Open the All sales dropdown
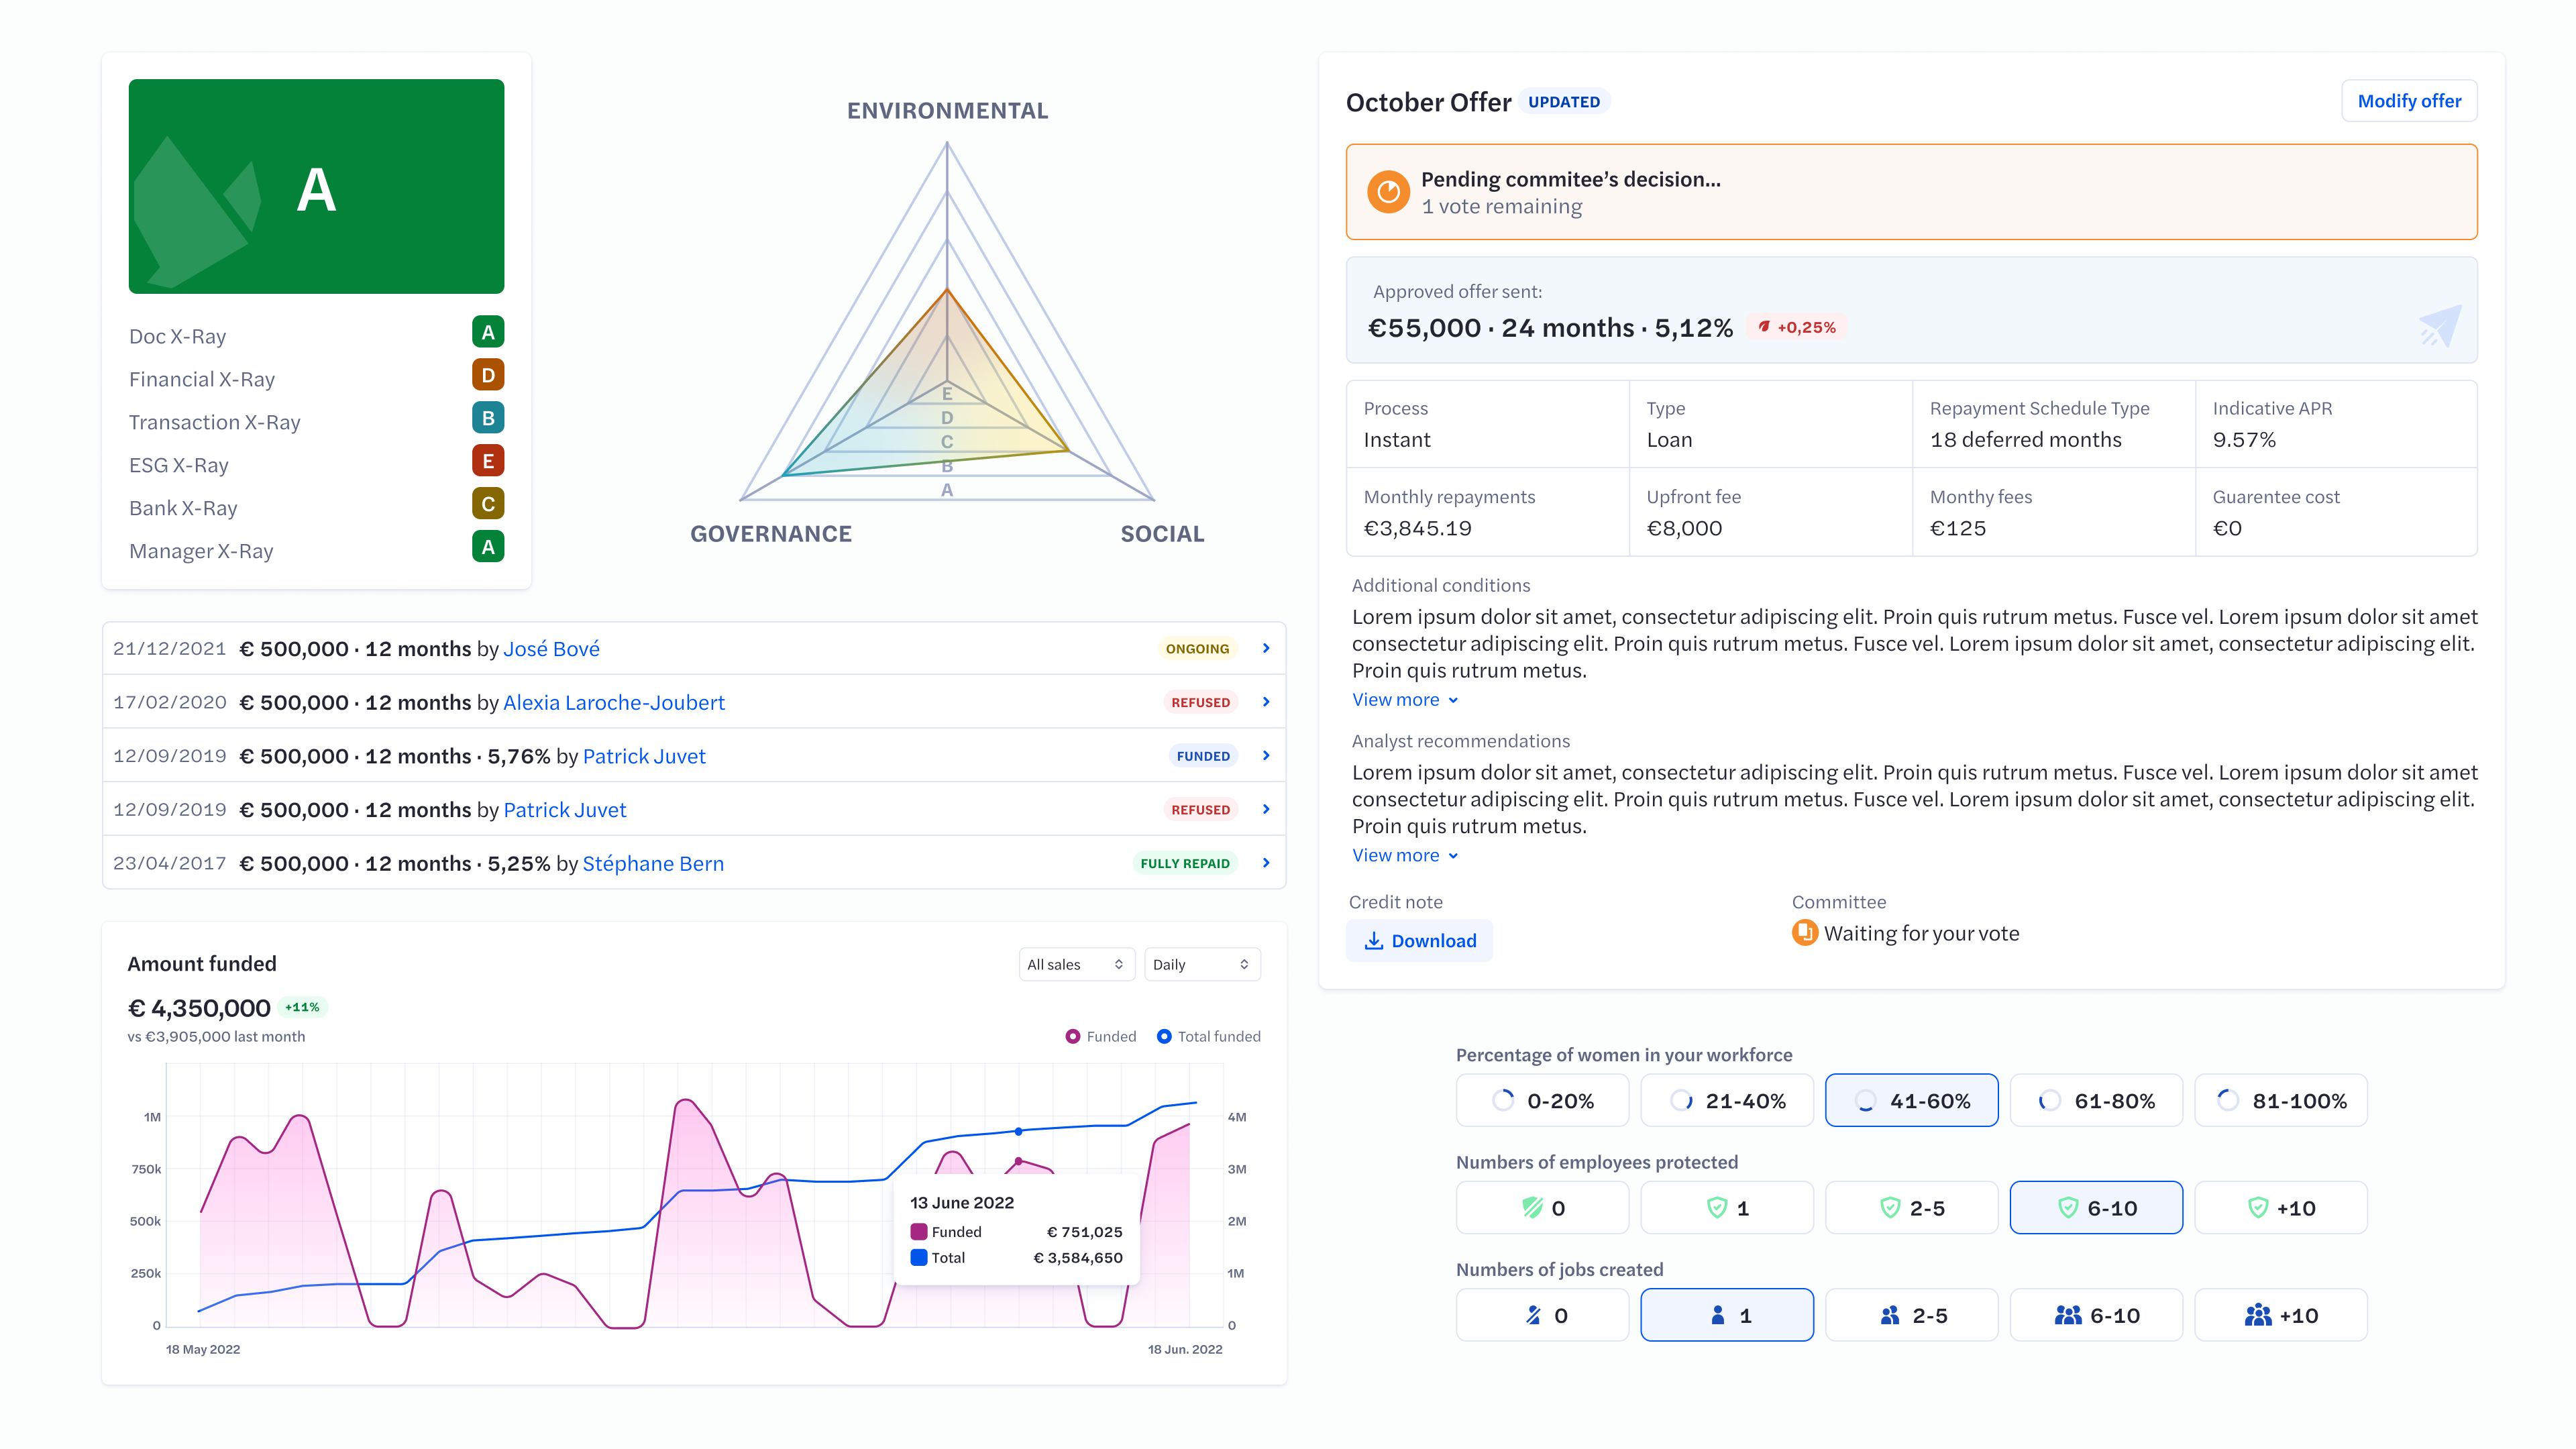This screenshot has width=2576, height=1449. tap(1076, 964)
